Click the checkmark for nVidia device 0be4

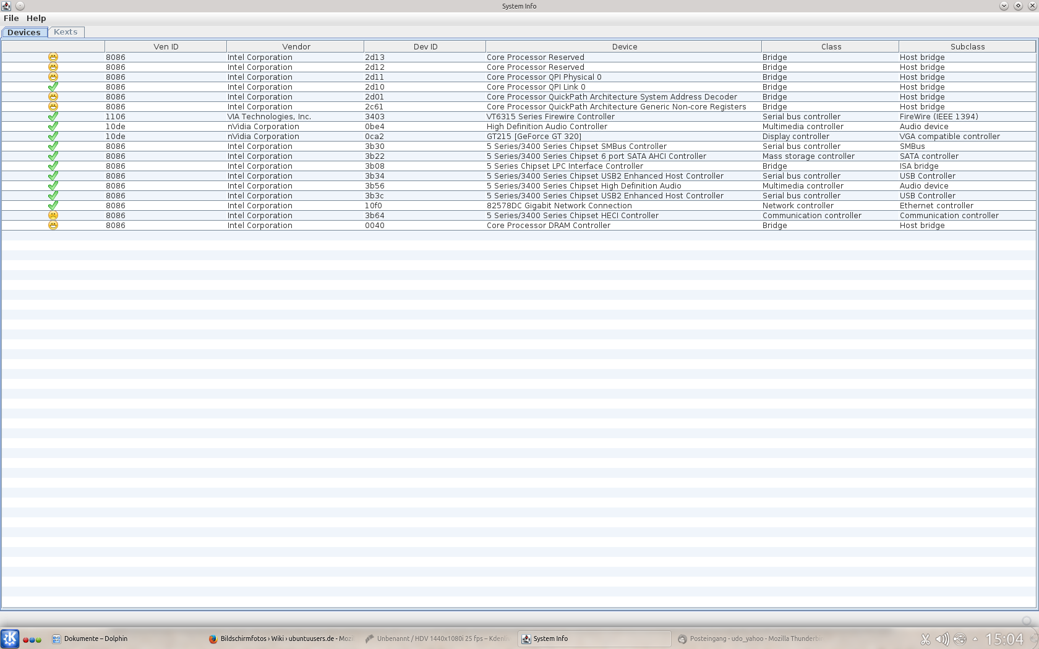(53, 126)
